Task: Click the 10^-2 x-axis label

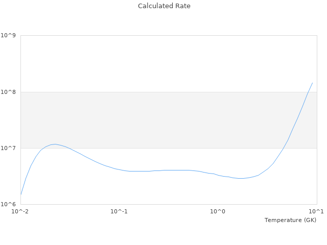Action: pos(20,211)
